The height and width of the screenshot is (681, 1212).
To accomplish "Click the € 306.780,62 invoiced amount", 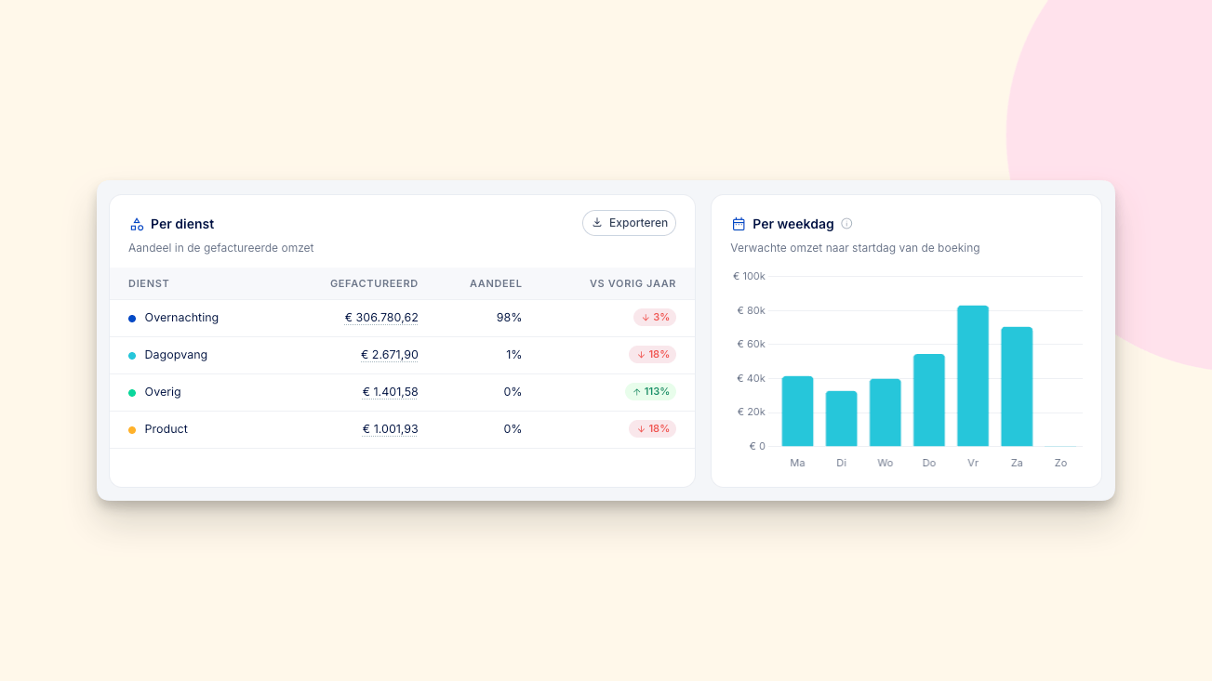I will click(x=381, y=318).
